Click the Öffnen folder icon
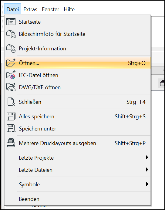This screenshot has height=210, width=165. click(x=11, y=63)
